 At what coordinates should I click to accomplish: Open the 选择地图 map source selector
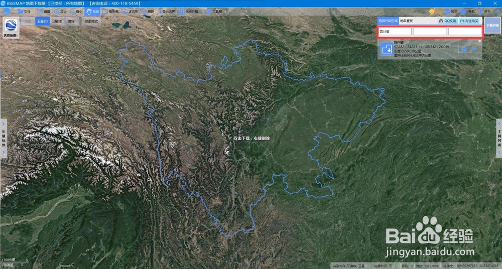(x=11, y=28)
